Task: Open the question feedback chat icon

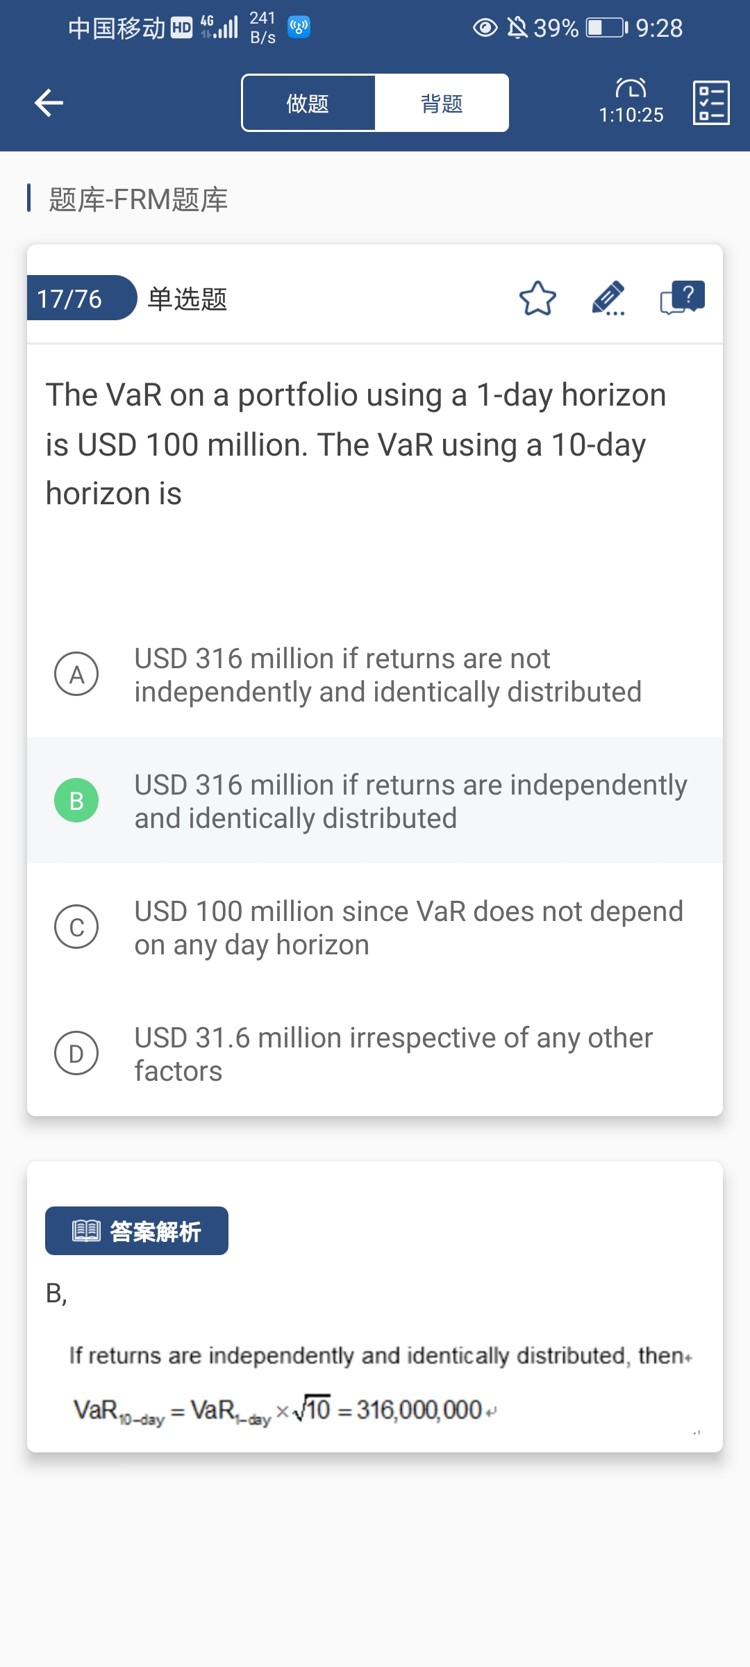Action: point(682,299)
